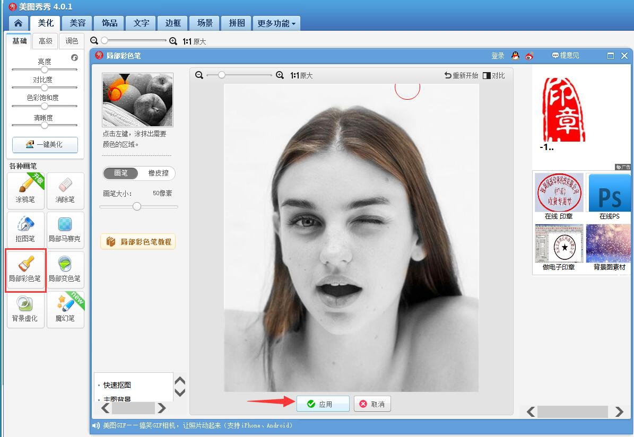Select the 局部变色笔 recolor tool
This screenshot has width=634, height=437.
pos(65,269)
